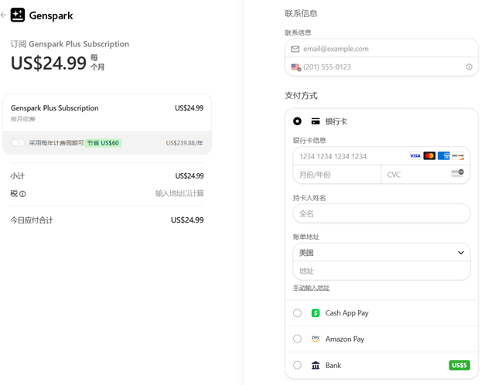
Task: Click the Amazon Pay logo icon
Action: (x=316, y=339)
